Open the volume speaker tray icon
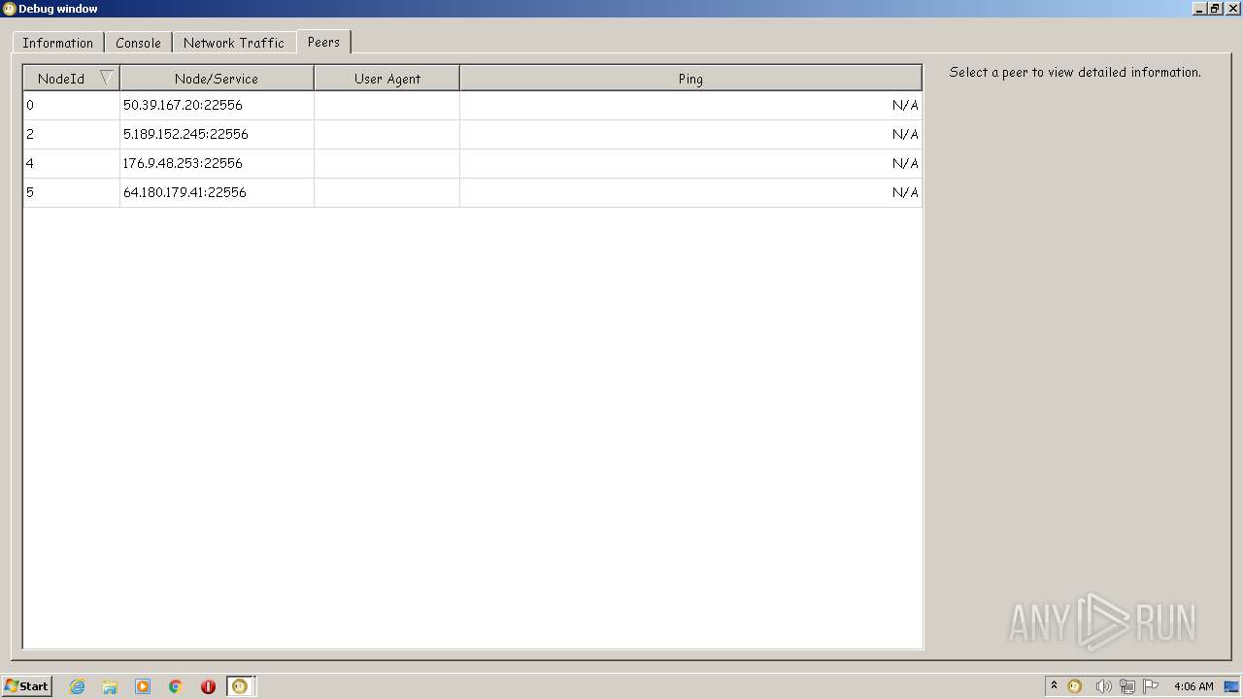 [1103, 686]
